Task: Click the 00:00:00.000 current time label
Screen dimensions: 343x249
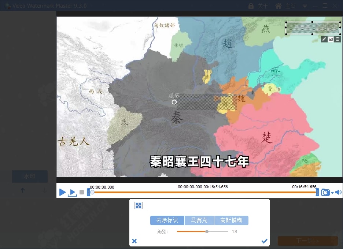Action: (102, 187)
